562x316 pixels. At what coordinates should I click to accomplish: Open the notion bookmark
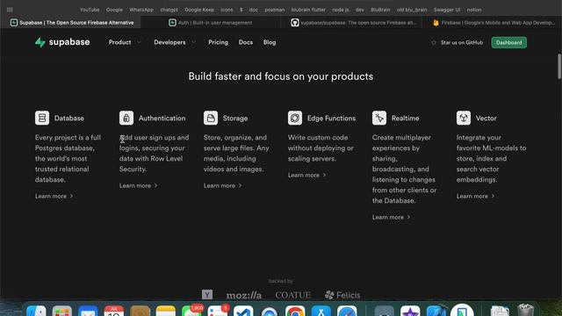click(x=474, y=10)
